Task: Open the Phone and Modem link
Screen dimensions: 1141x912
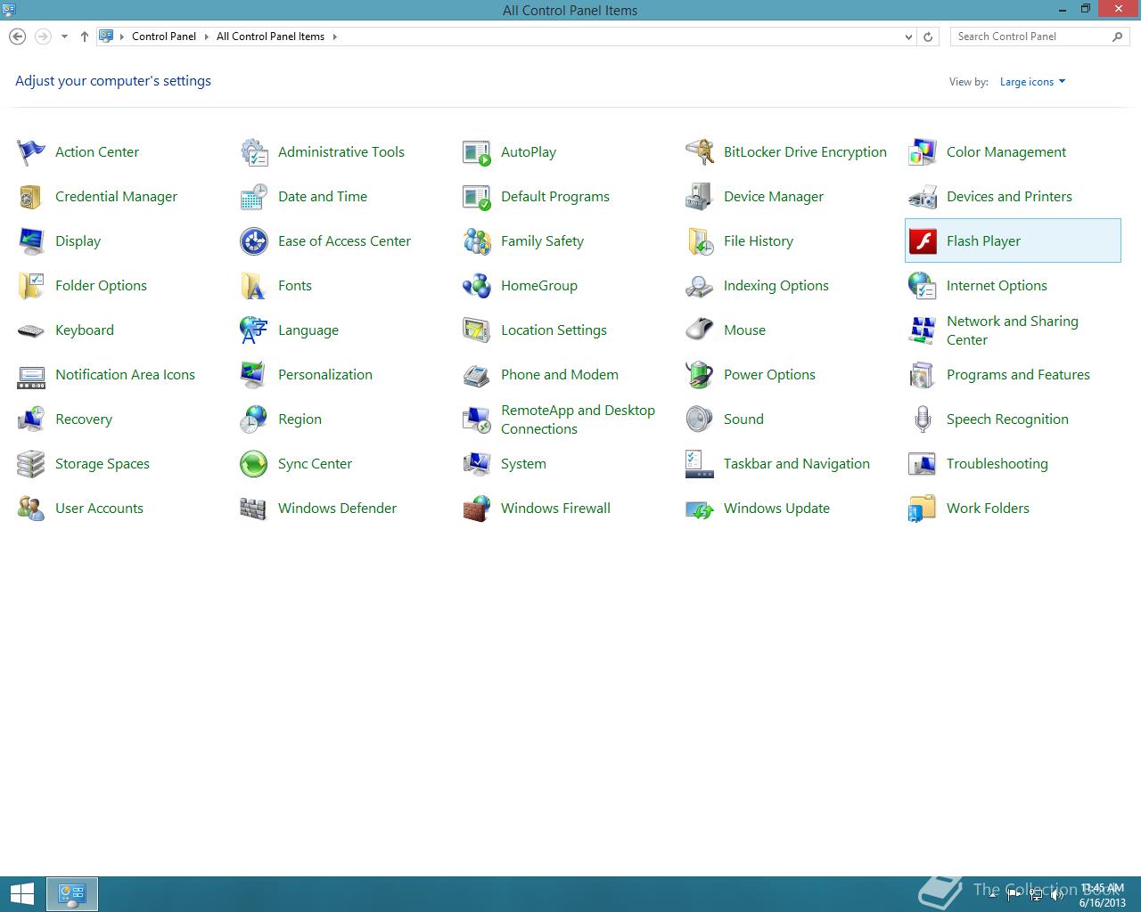Action: tap(560, 375)
